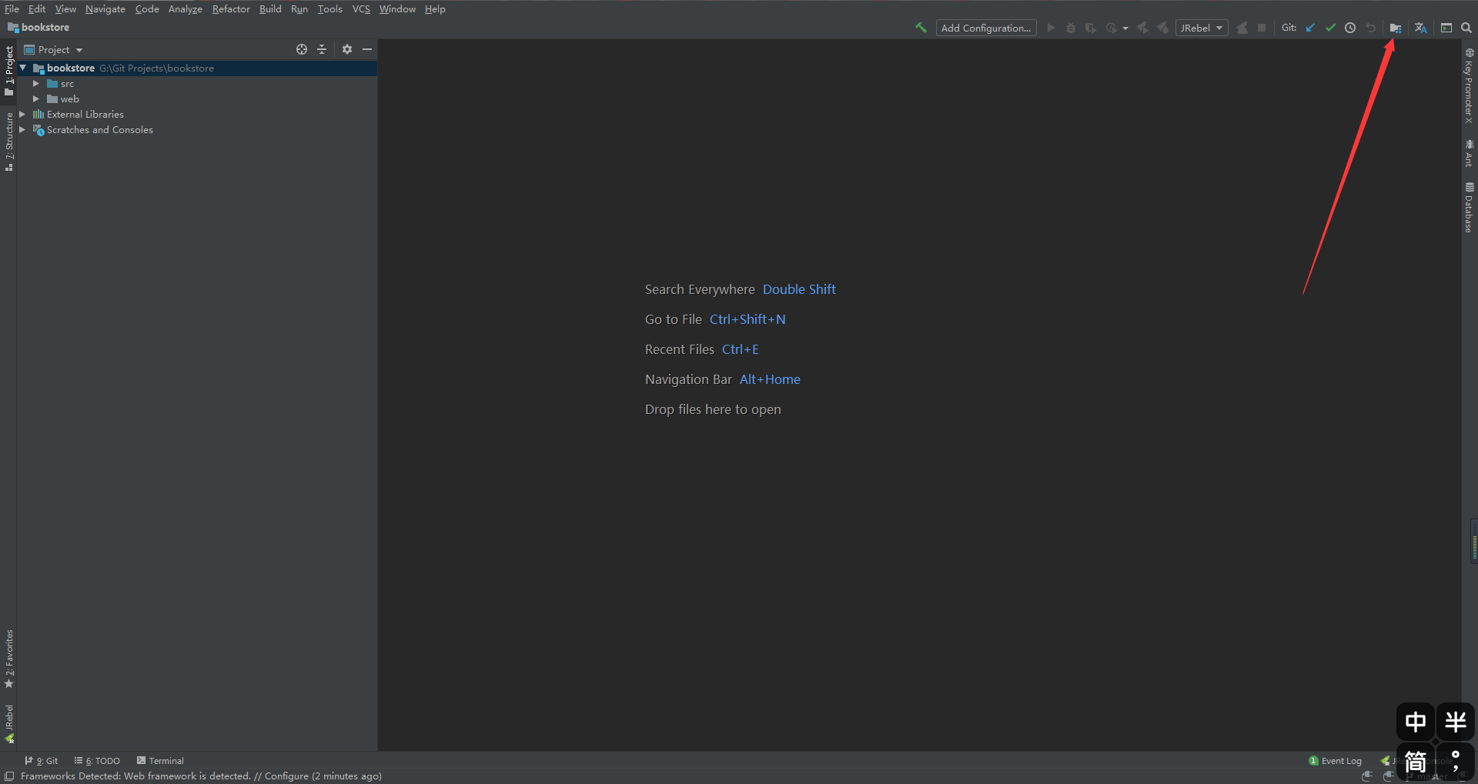Screen dimensions: 1478x784
Task: Click the tool window quick-access icon in status bar
Action: tap(9, 776)
